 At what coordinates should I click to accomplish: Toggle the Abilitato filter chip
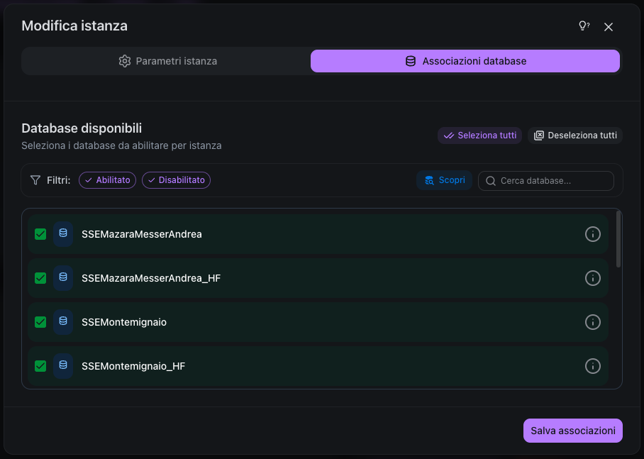coord(107,180)
